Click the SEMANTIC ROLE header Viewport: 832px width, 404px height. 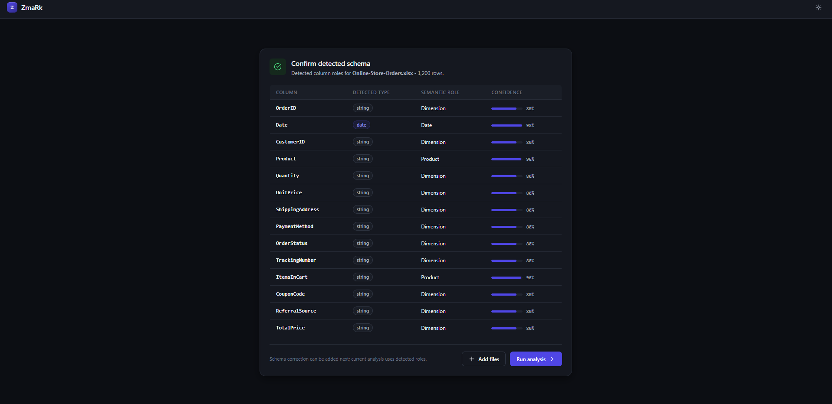[440, 92]
